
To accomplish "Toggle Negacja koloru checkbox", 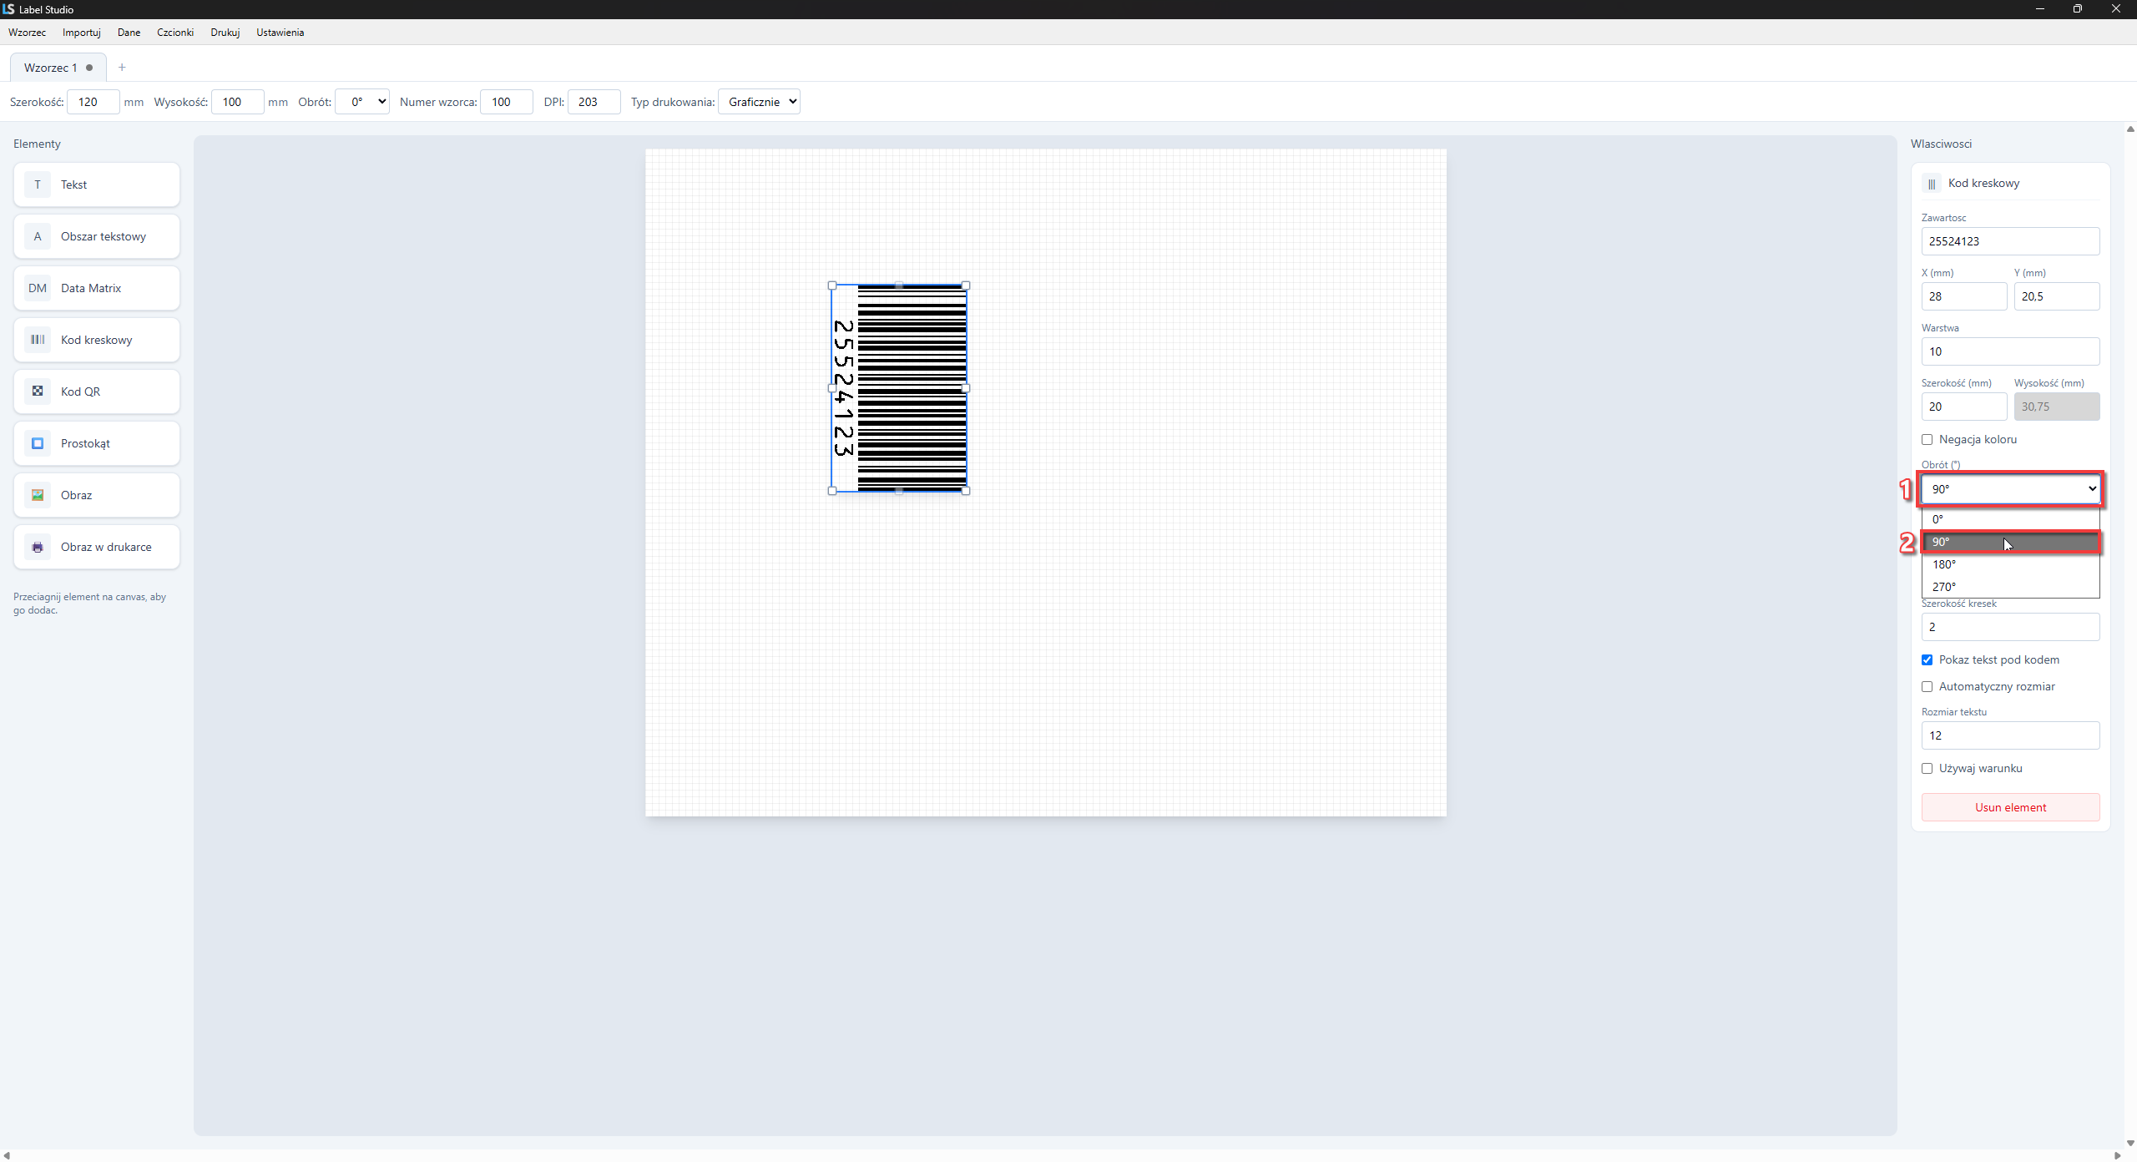I will [1927, 440].
